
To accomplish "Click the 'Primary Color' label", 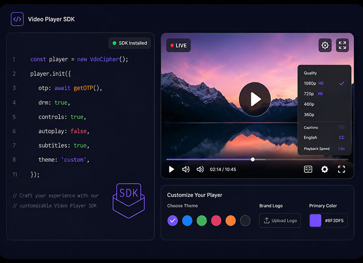I will tap(323, 205).
